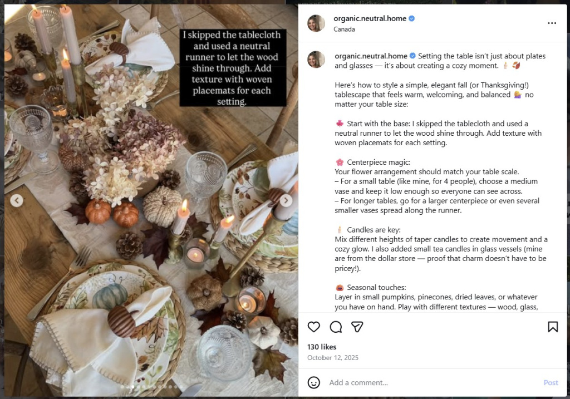Open comments via the speech bubble icon
Image resolution: width=570 pixels, height=399 pixels.
[336, 327]
